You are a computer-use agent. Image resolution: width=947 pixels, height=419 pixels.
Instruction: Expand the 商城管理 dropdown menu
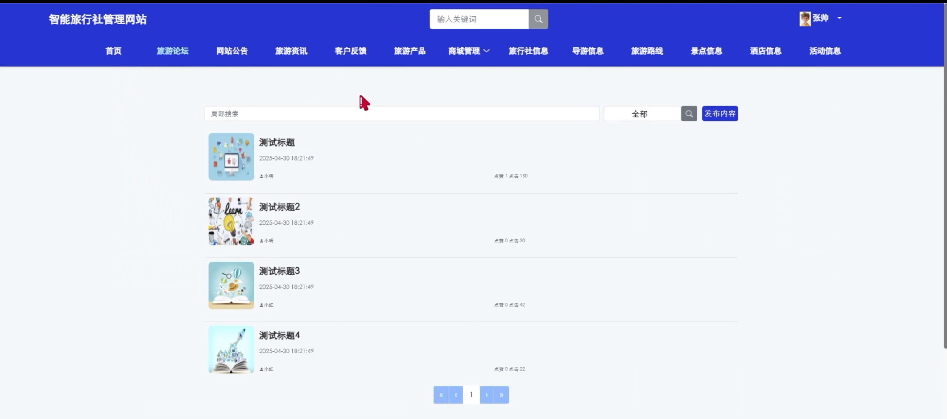(468, 51)
